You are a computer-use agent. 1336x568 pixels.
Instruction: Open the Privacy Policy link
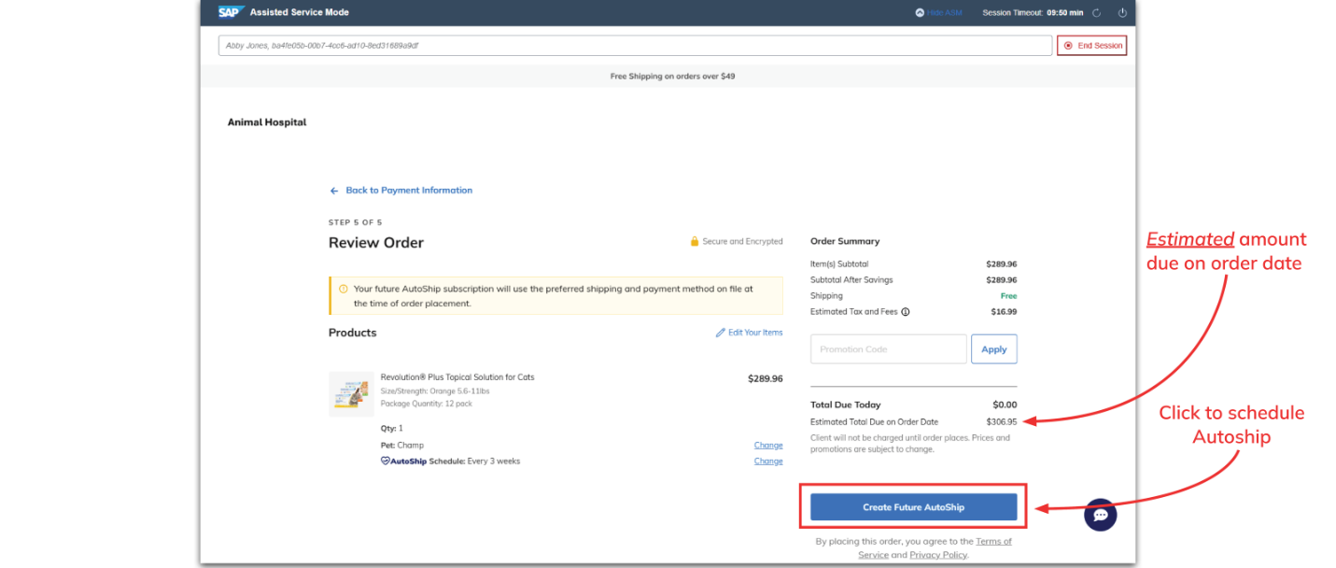[938, 555]
